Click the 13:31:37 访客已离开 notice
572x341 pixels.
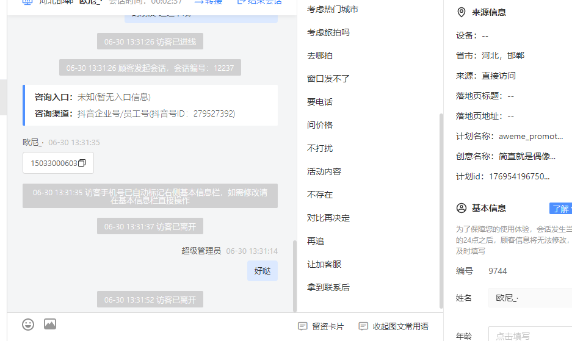point(150,226)
